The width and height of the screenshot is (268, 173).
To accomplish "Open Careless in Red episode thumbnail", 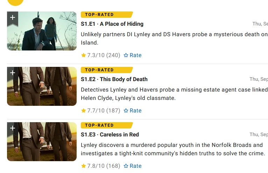I will (42, 142).
